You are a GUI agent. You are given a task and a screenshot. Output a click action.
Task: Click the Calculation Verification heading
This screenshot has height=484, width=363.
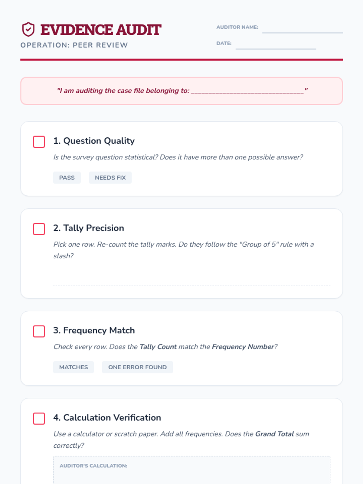click(x=107, y=417)
